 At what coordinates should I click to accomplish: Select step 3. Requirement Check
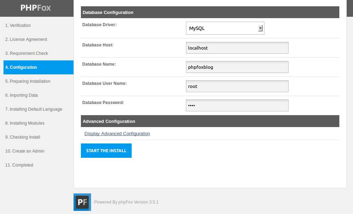pyautogui.click(x=27, y=53)
